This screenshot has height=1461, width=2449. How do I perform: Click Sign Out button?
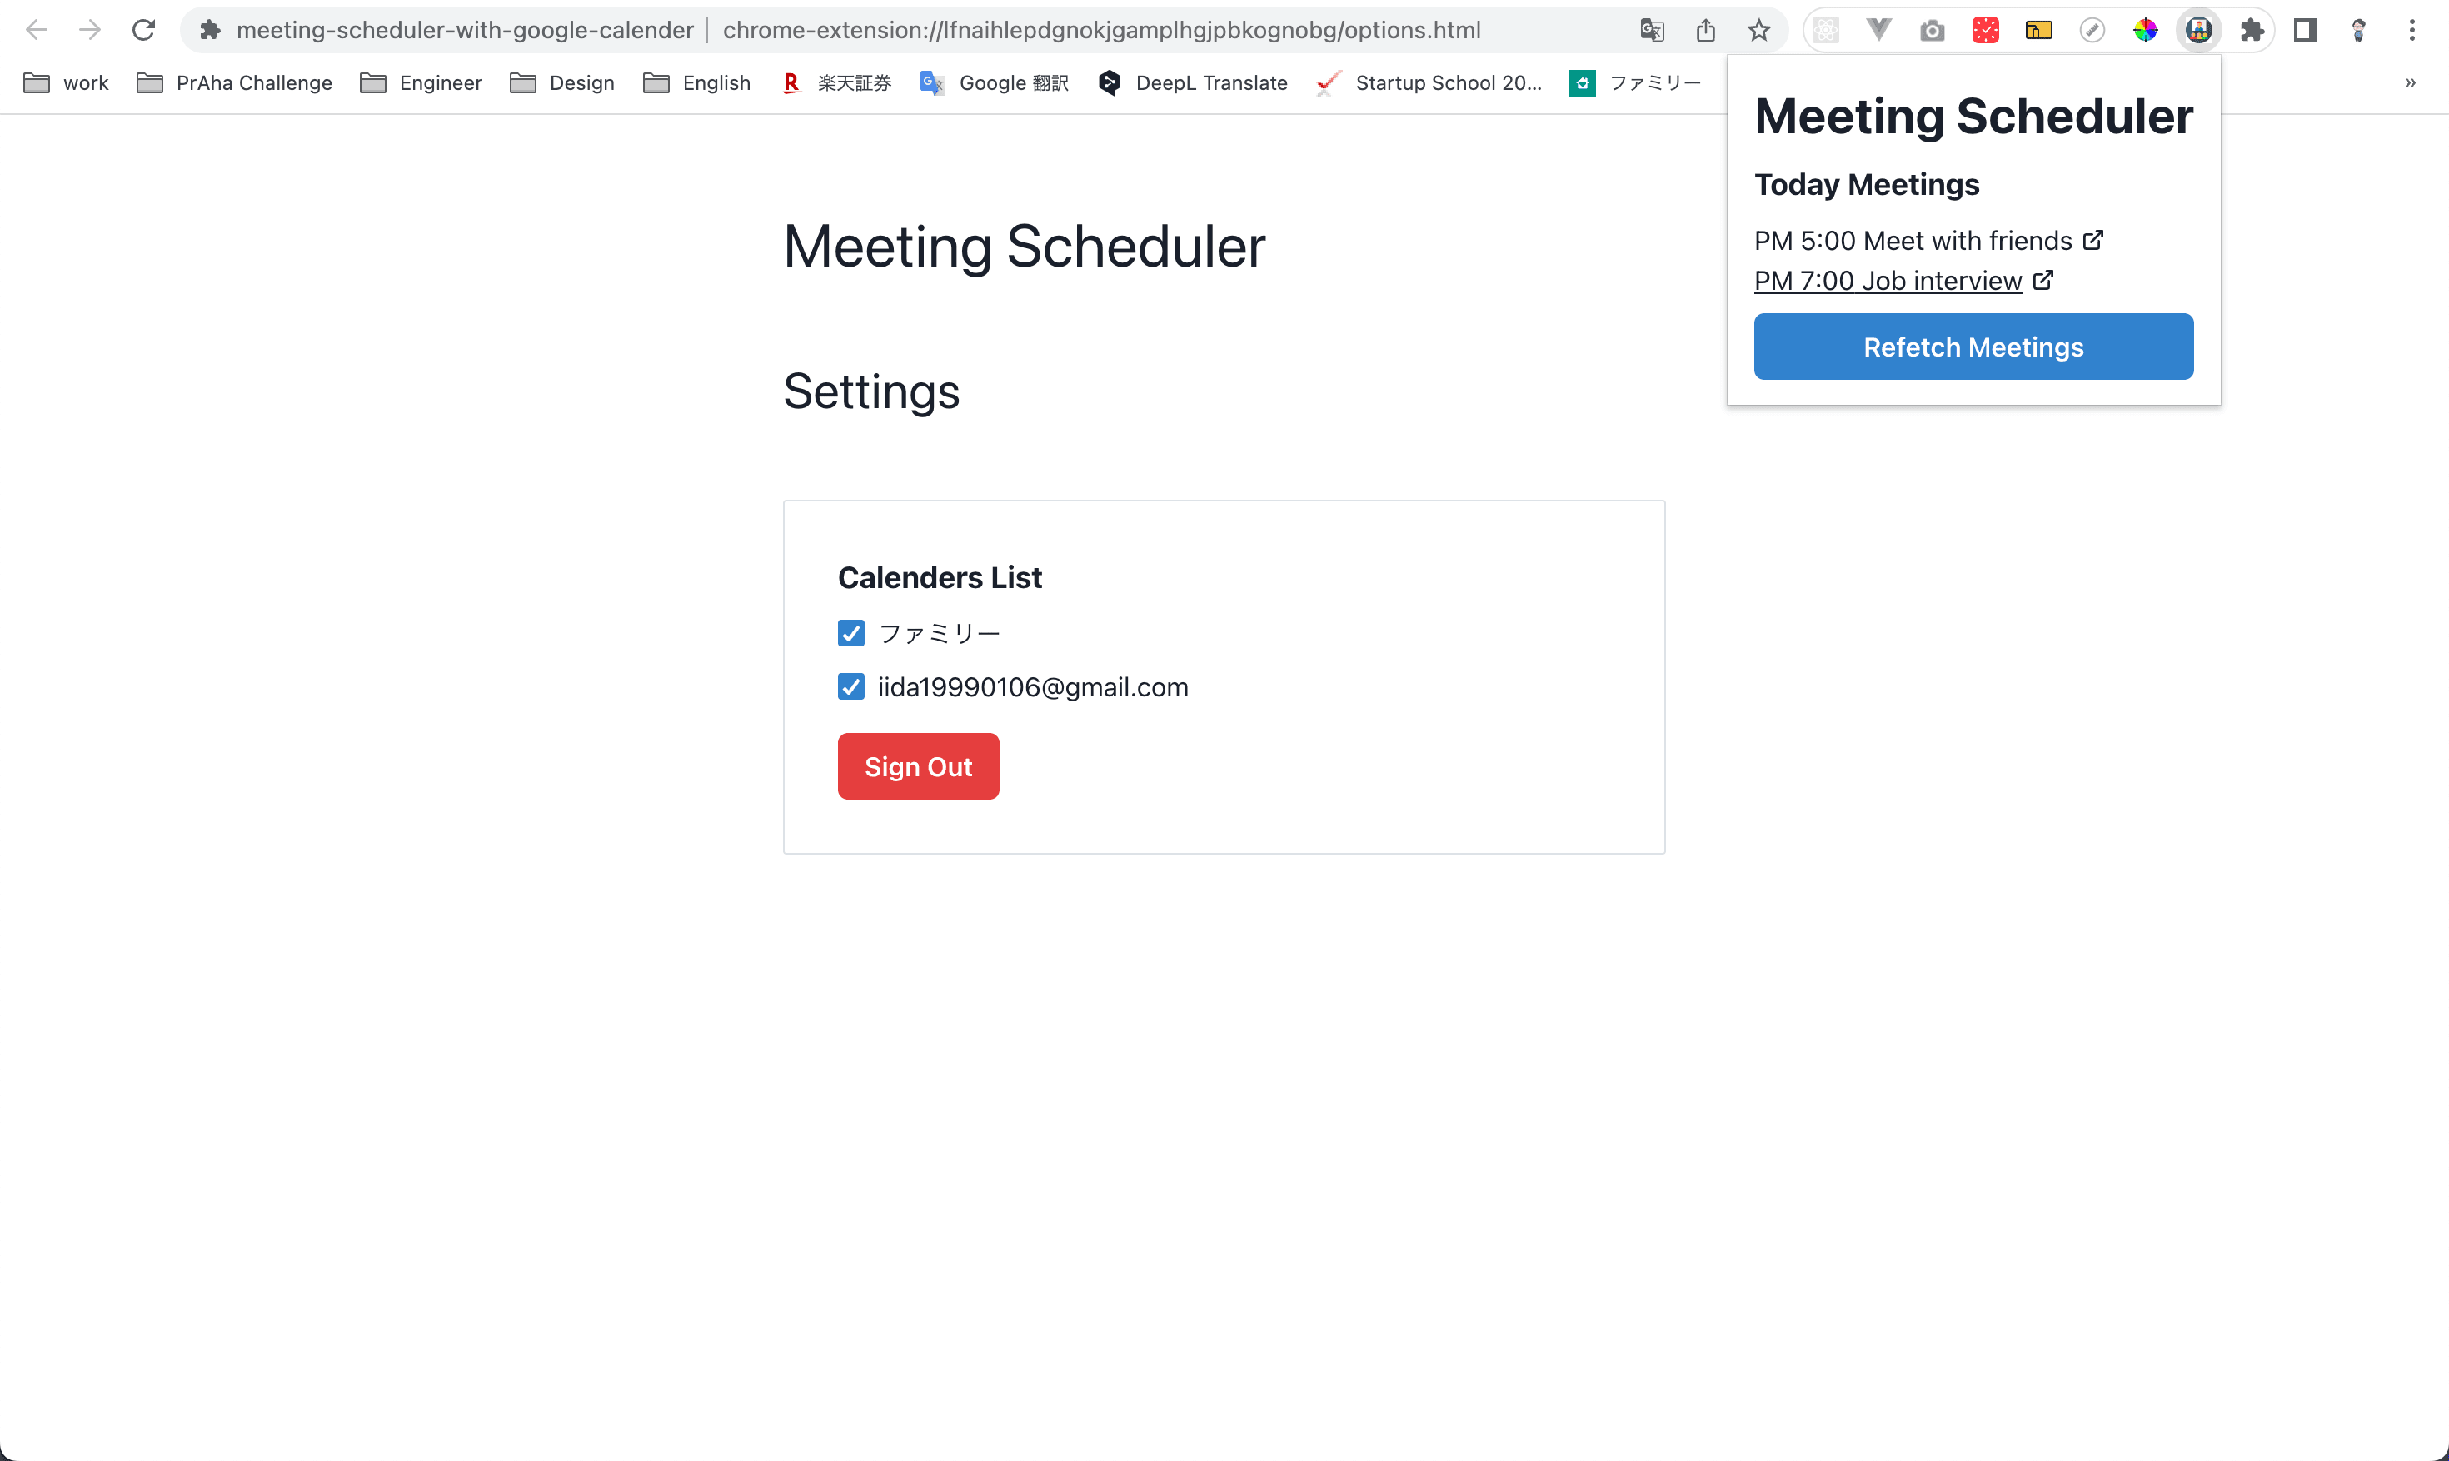click(x=918, y=765)
